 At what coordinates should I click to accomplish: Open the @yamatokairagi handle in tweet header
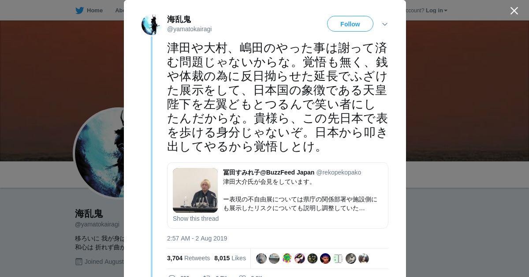(x=189, y=29)
